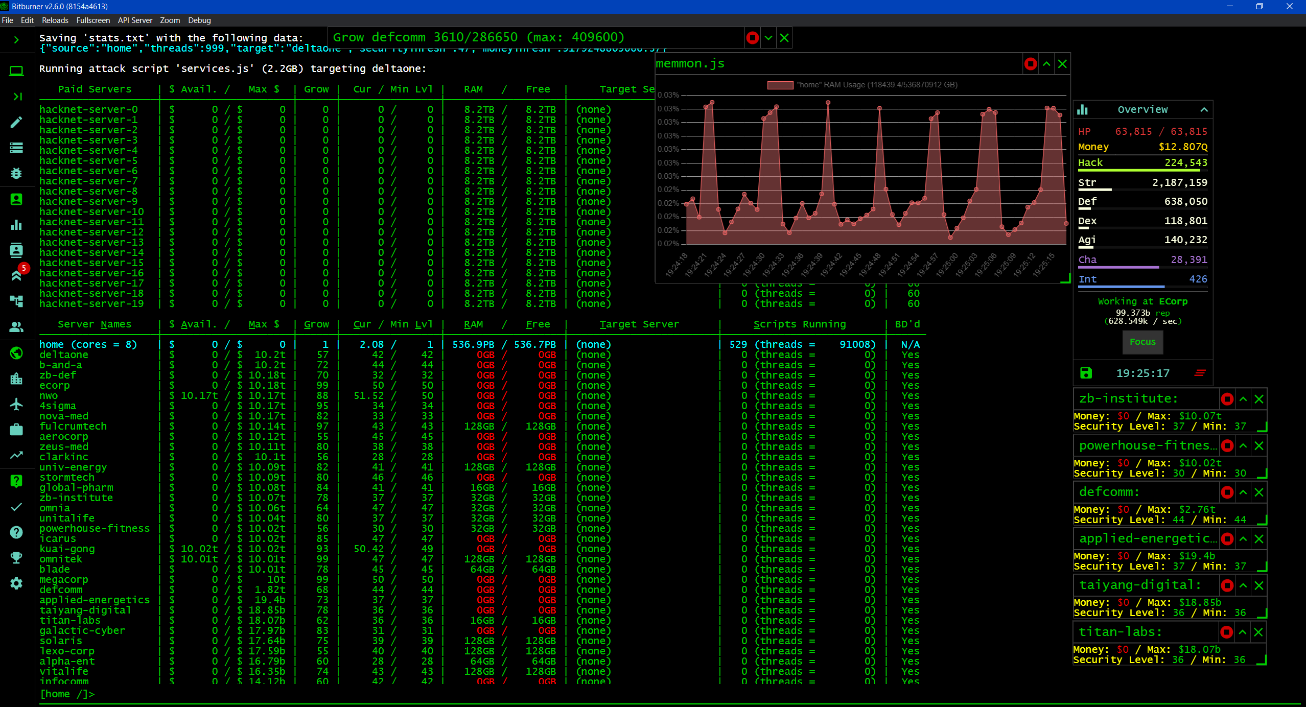Open the Travel page airplane icon
The height and width of the screenshot is (707, 1306).
click(x=17, y=404)
